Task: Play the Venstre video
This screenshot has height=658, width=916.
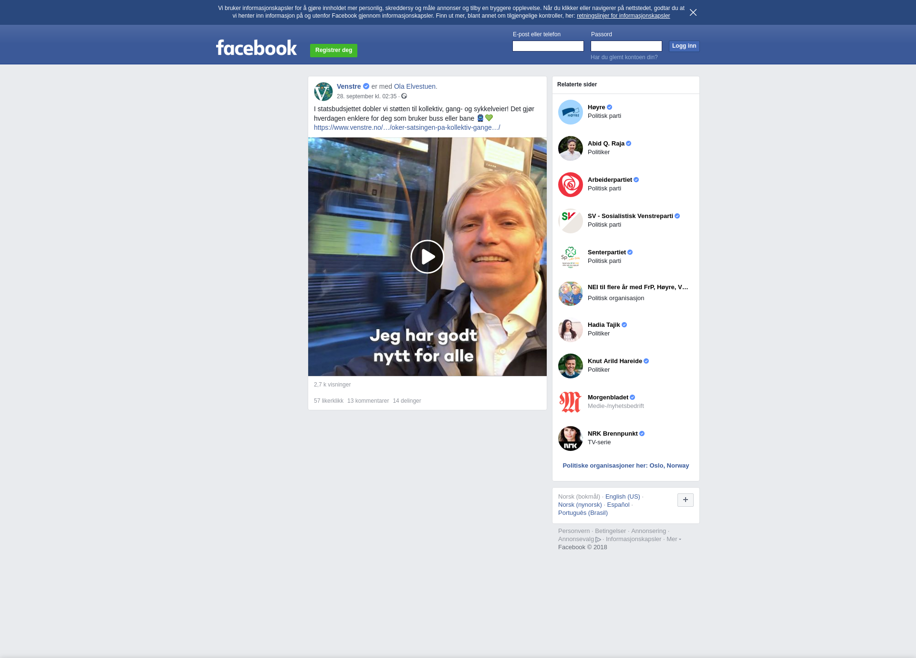Action: (427, 257)
